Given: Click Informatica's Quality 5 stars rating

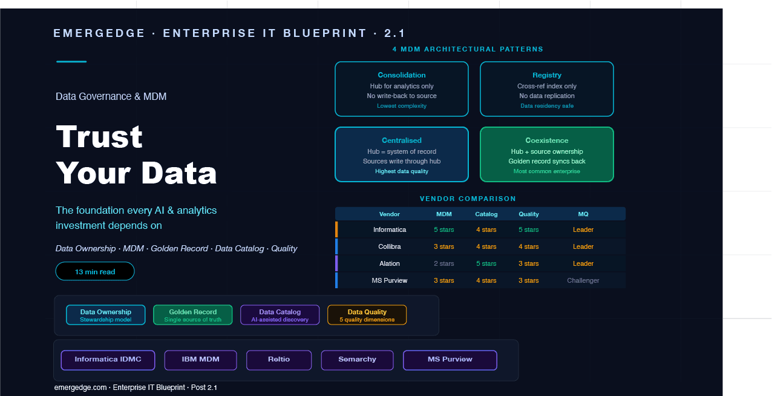Looking at the screenshot, I should (529, 230).
